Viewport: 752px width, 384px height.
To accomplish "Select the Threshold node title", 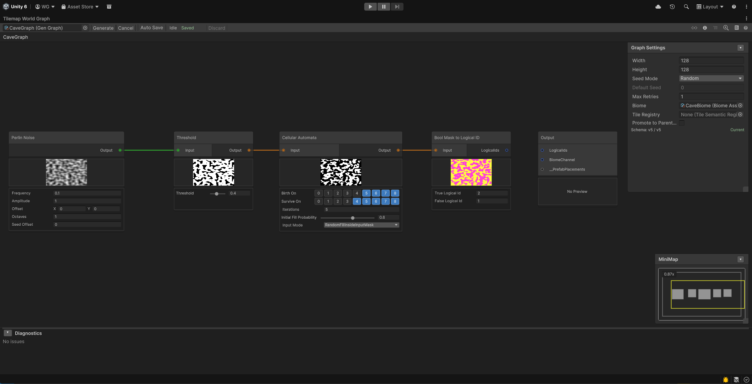I will tap(186, 138).
